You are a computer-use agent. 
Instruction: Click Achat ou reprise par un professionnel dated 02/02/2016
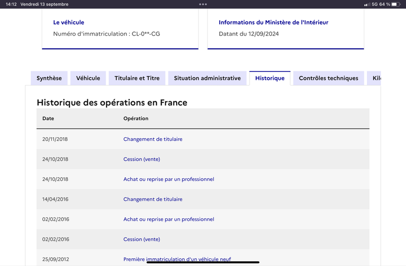coord(168,219)
